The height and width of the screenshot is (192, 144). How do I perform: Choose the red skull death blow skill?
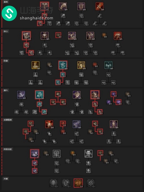click(49, 124)
